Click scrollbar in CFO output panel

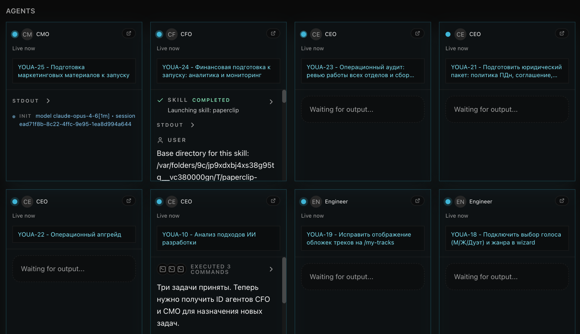pos(284,96)
